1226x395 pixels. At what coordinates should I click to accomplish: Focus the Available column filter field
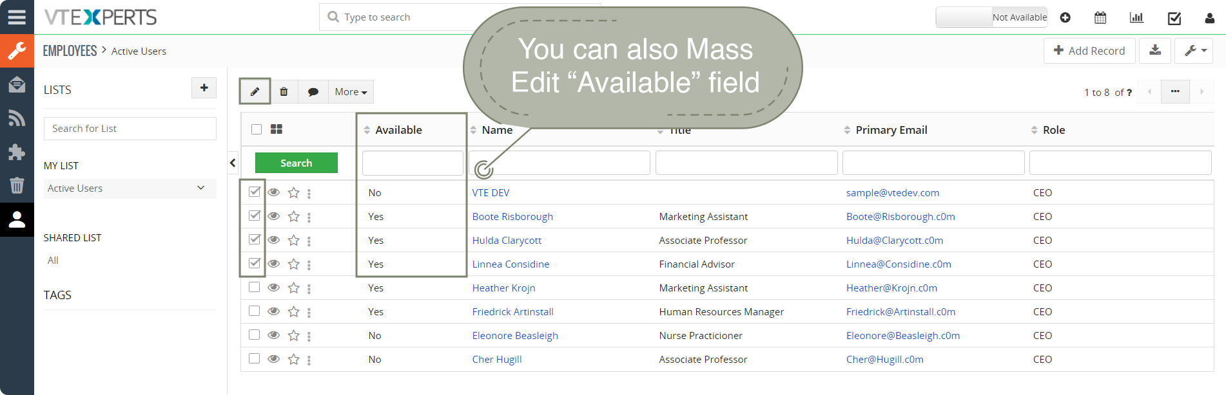click(413, 163)
